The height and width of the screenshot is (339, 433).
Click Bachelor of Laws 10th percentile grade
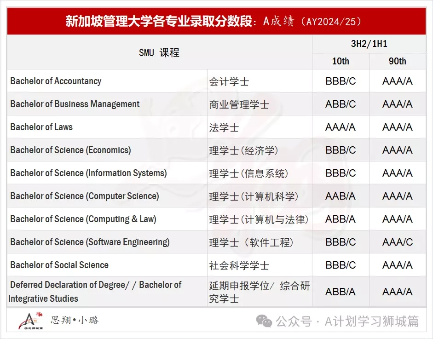pyautogui.click(x=341, y=127)
